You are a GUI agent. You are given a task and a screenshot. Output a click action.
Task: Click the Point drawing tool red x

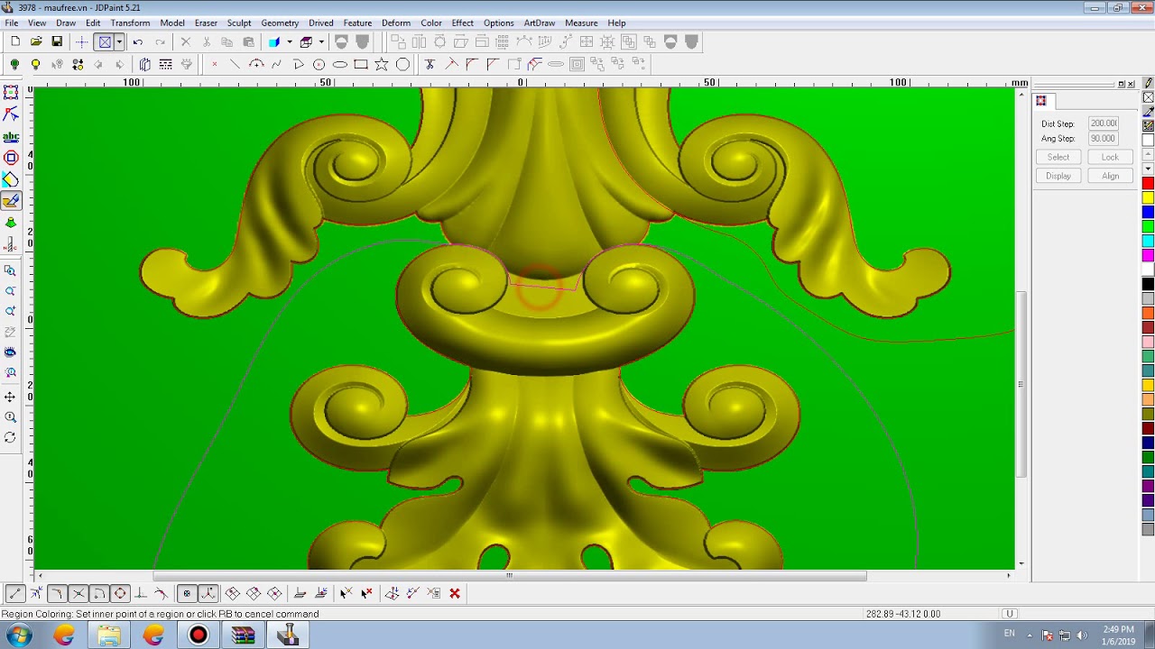[x=214, y=64]
